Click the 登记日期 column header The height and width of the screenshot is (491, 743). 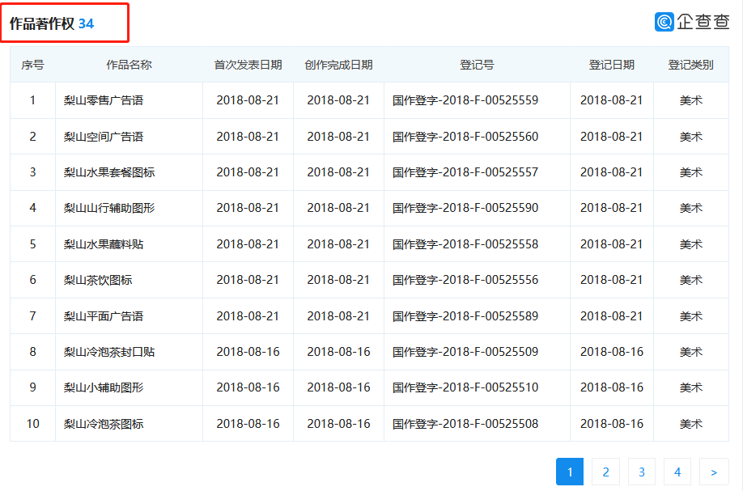pyautogui.click(x=611, y=65)
